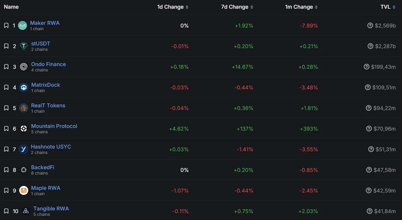Bookmark the Maker RWA row
This screenshot has height=220, width=402.
pos(6,26)
